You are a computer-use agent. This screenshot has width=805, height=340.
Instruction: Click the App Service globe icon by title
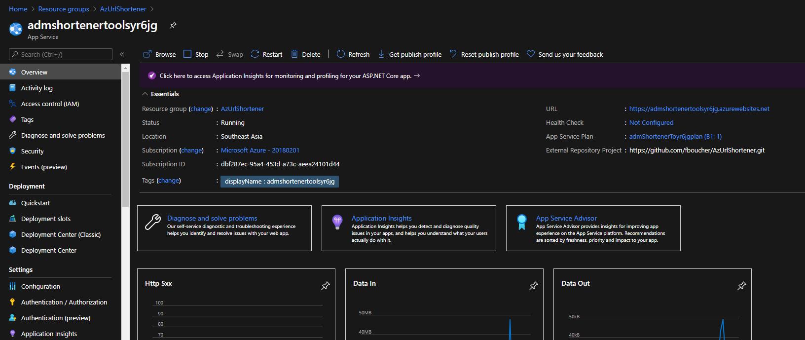16,29
